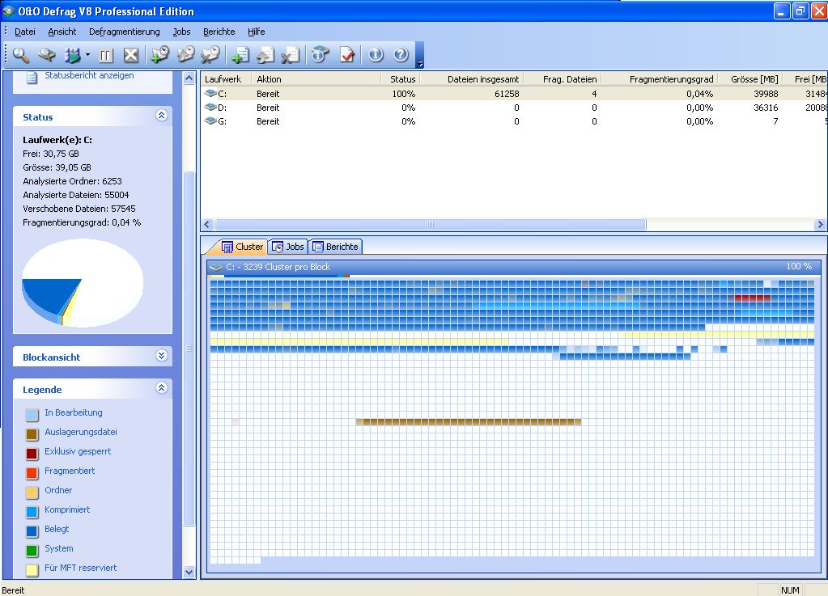The height and width of the screenshot is (596, 828).
Task: Expand the Blockansicht panel
Action: [161, 356]
